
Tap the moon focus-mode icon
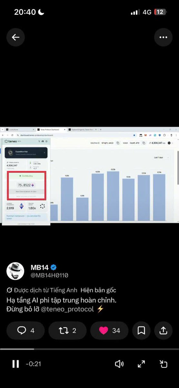[41, 12]
